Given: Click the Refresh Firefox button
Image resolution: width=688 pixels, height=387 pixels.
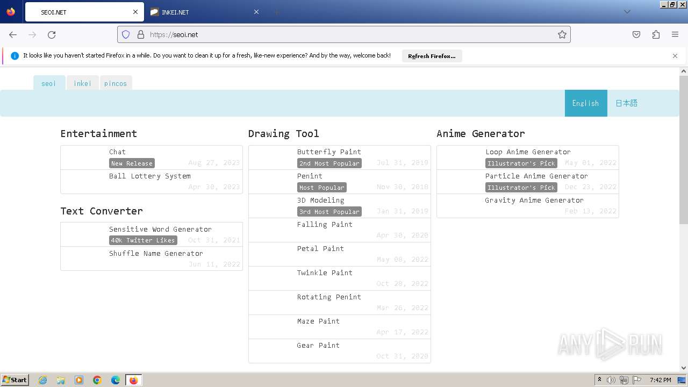Looking at the screenshot, I should coord(432,56).
